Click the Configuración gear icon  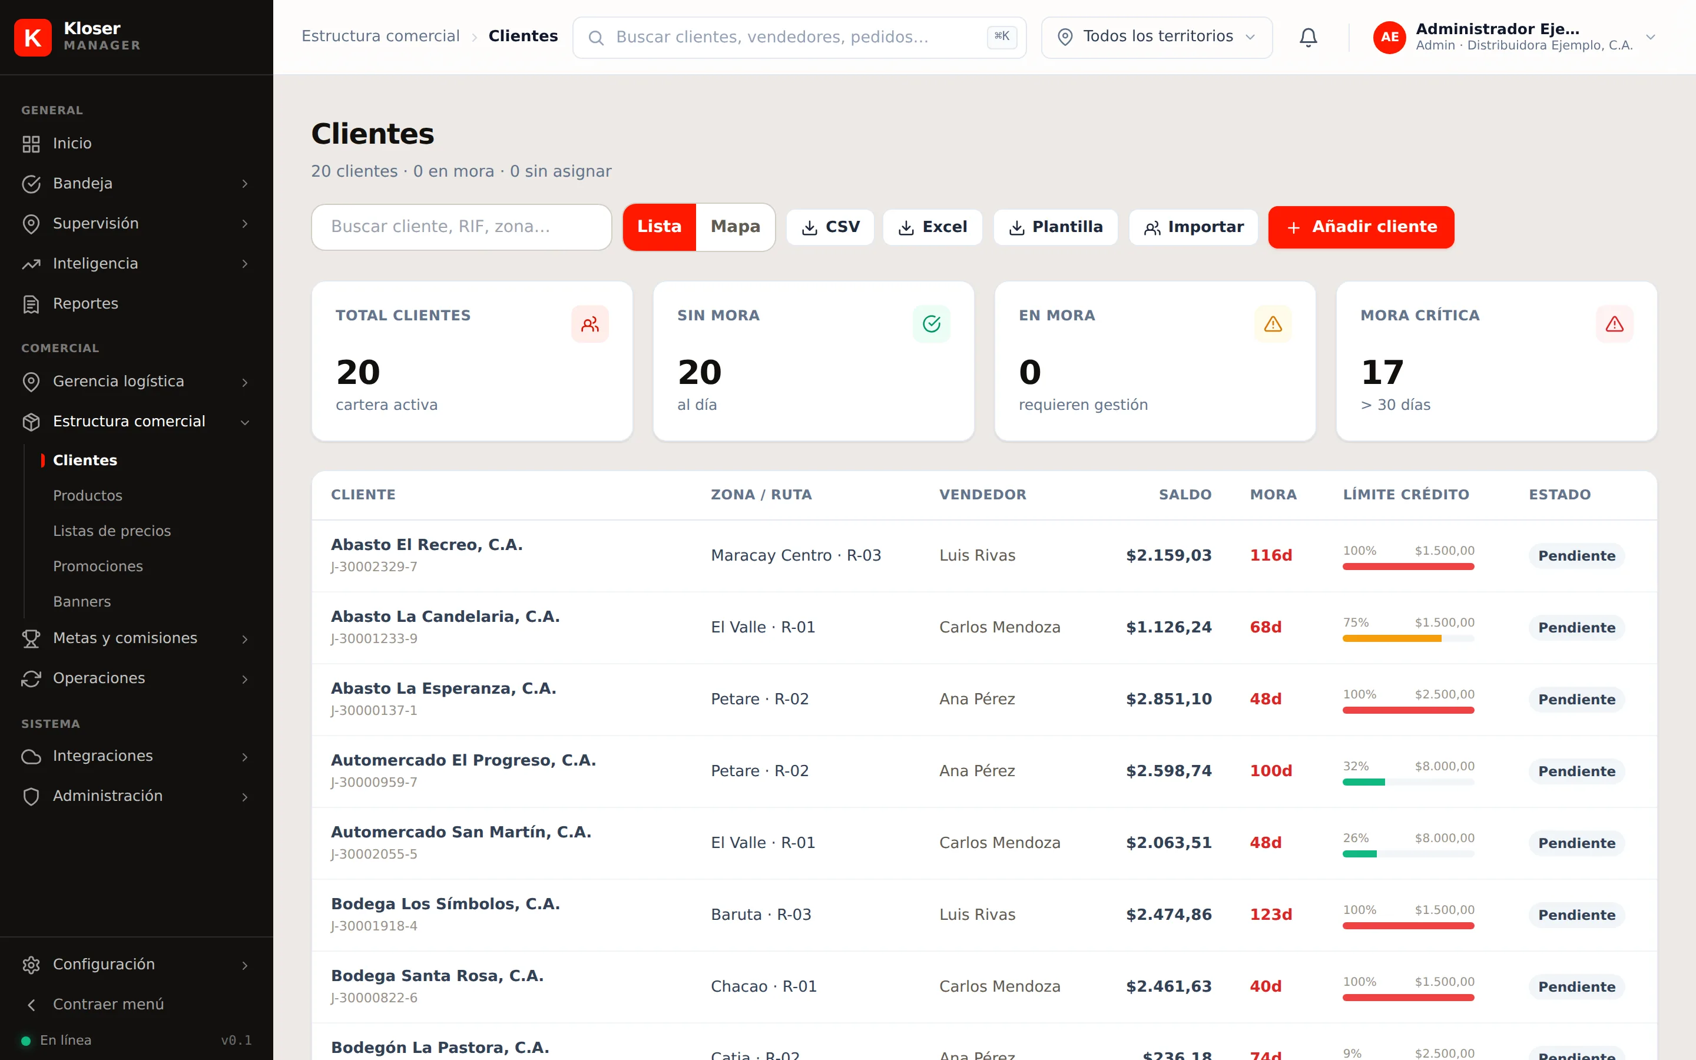tap(31, 965)
